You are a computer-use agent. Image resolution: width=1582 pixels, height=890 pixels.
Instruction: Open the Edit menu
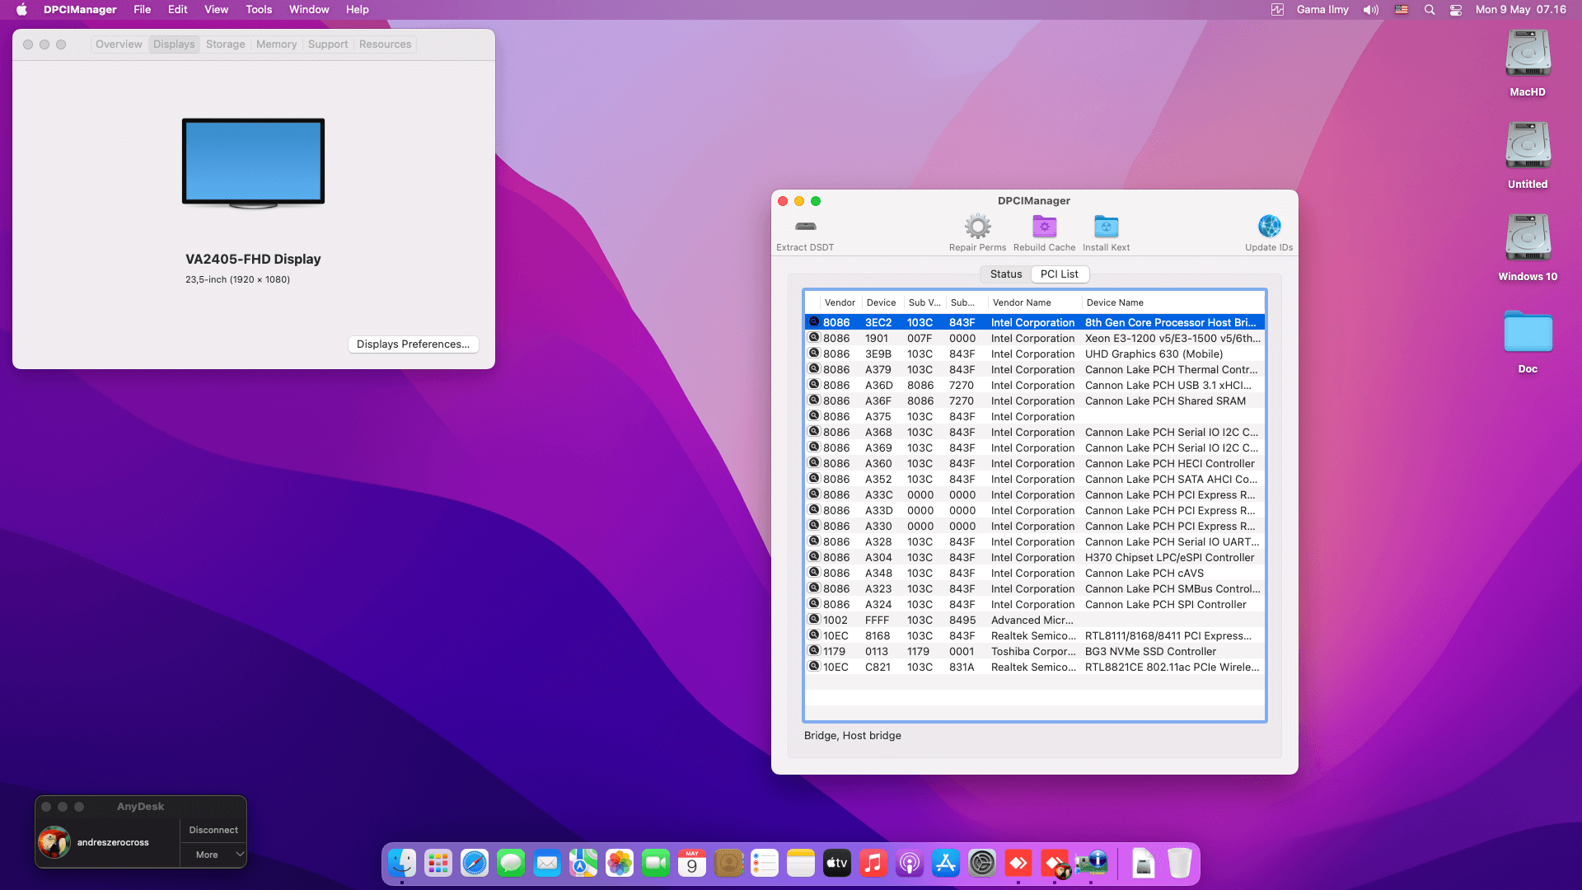click(178, 10)
